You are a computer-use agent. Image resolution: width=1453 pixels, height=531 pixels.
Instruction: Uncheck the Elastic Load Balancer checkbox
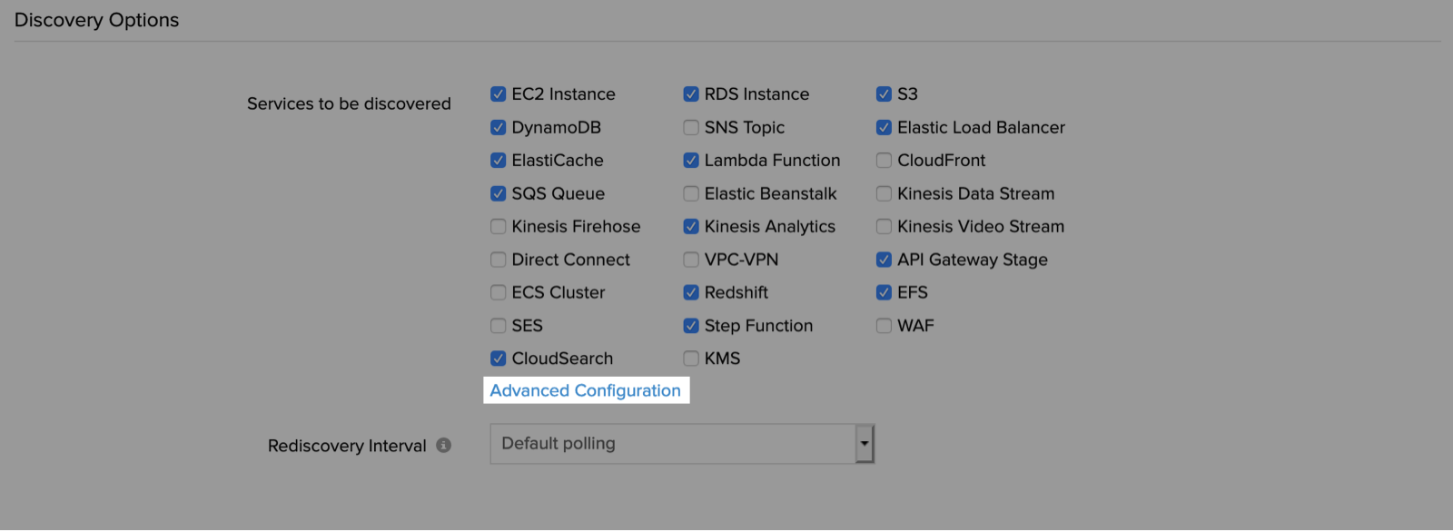[x=884, y=127]
